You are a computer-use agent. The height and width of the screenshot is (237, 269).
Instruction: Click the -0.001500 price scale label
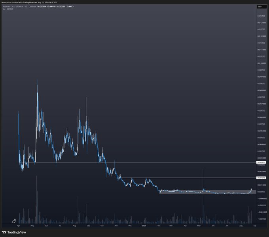pyautogui.click(x=262, y=219)
